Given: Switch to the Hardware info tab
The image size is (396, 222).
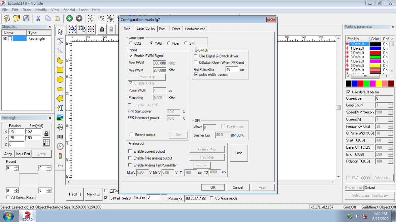Looking at the screenshot, I should click(x=195, y=29).
